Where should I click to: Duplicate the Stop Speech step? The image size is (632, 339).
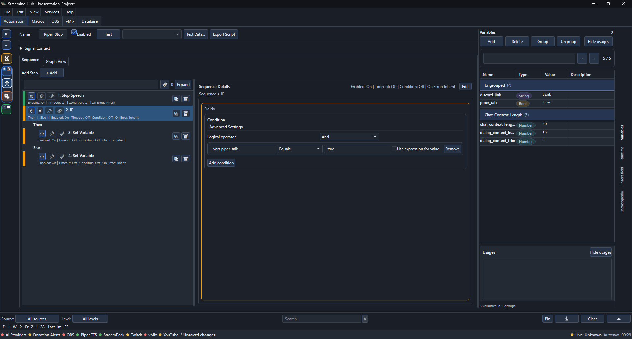[x=176, y=99]
